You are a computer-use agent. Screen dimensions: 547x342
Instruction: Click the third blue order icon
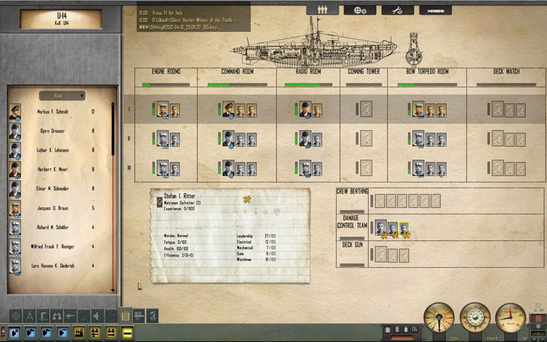tap(47, 333)
